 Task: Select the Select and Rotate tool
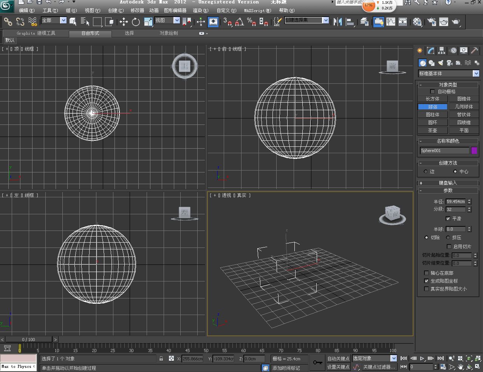pyautogui.click(x=136, y=22)
